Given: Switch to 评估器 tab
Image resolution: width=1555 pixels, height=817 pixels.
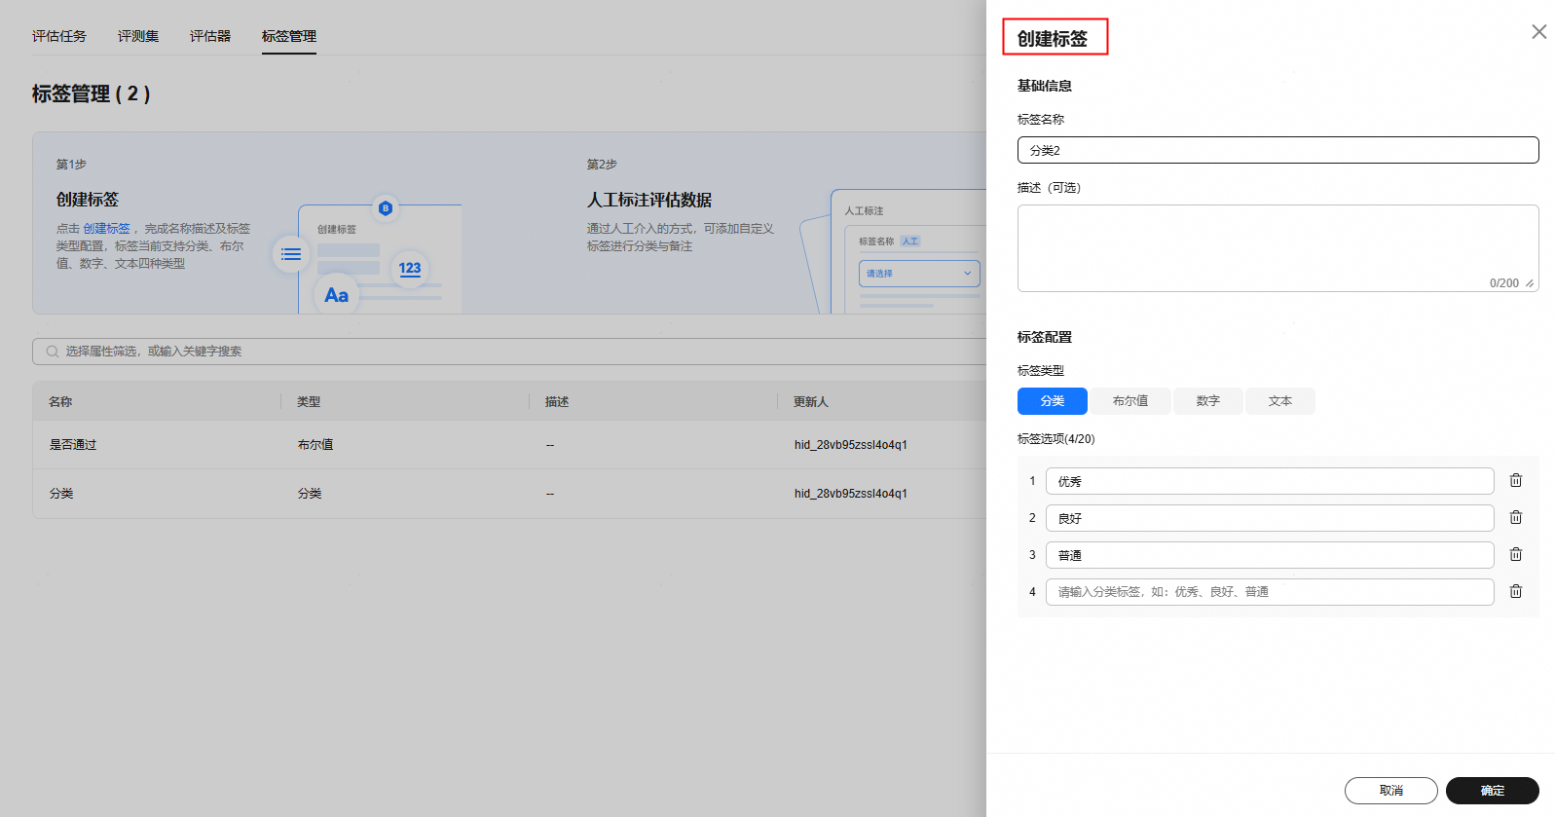Looking at the screenshot, I should coord(210,36).
